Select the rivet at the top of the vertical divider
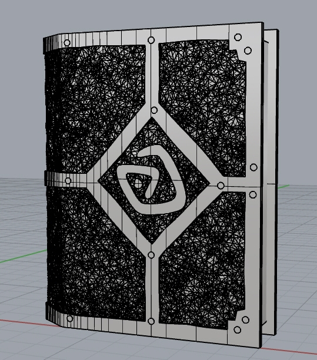Screen dimensions: 317x360 (x=151, y=40)
